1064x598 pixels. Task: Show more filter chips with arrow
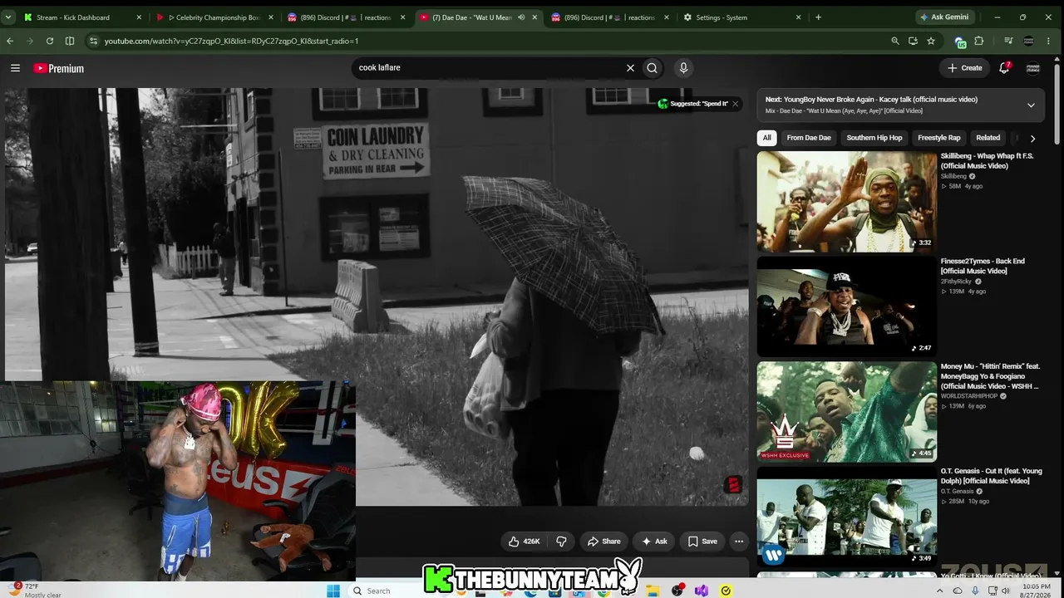point(1032,139)
